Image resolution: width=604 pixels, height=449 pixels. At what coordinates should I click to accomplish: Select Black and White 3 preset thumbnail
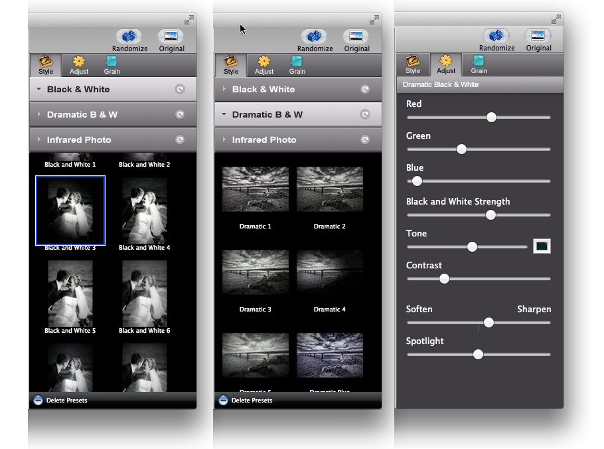70,211
